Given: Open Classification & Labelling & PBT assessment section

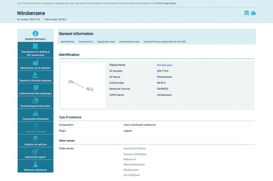Looking at the screenshot, I should tap(35, 50).
